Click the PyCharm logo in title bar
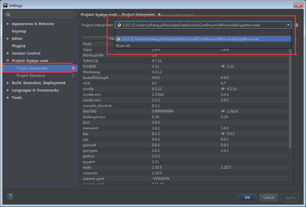The height and width of the screenshot is (207, 306). click(5, 5)
